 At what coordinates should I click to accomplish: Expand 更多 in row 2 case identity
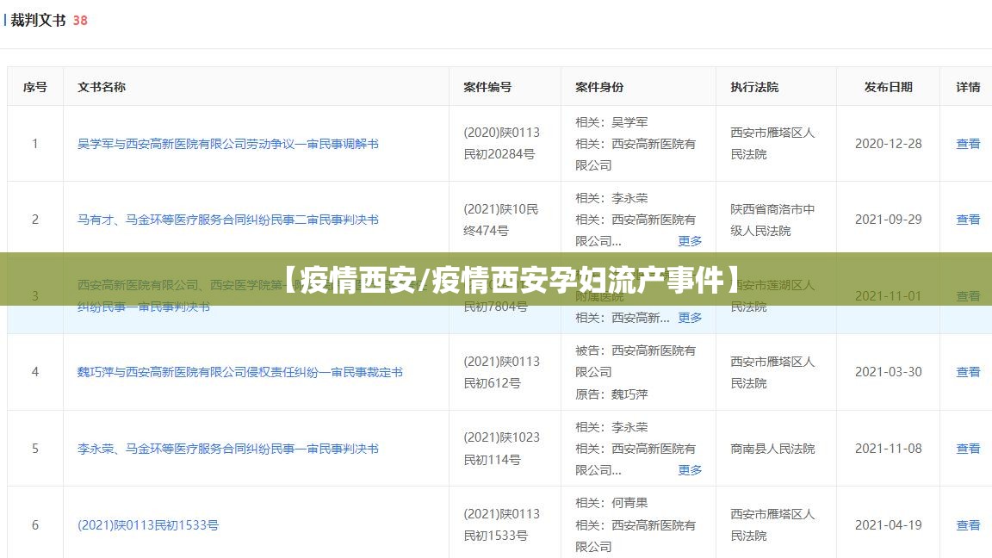point(690,241)
